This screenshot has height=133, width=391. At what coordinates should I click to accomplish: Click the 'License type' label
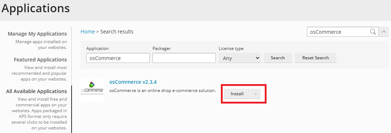click(x=231, y=49)
